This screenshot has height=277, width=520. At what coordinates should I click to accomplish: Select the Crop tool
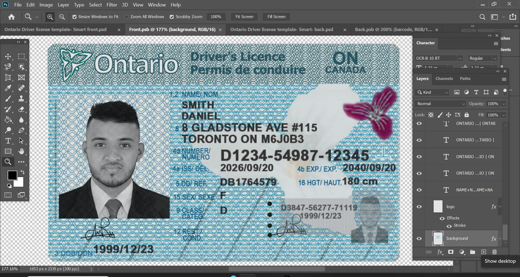click(8, 78)
